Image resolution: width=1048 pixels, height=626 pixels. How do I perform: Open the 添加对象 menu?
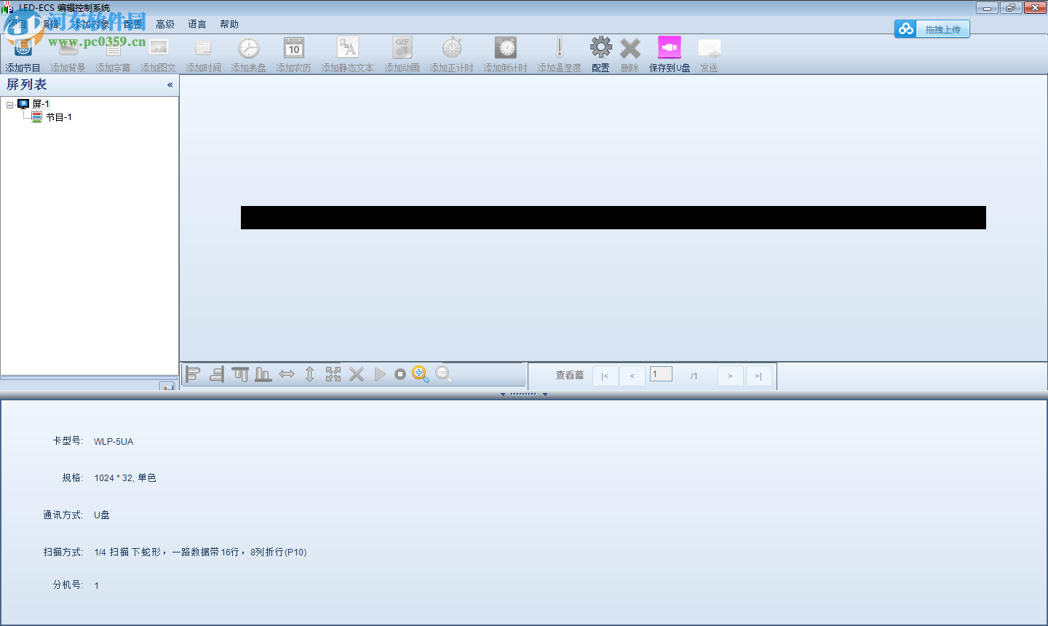90,24
